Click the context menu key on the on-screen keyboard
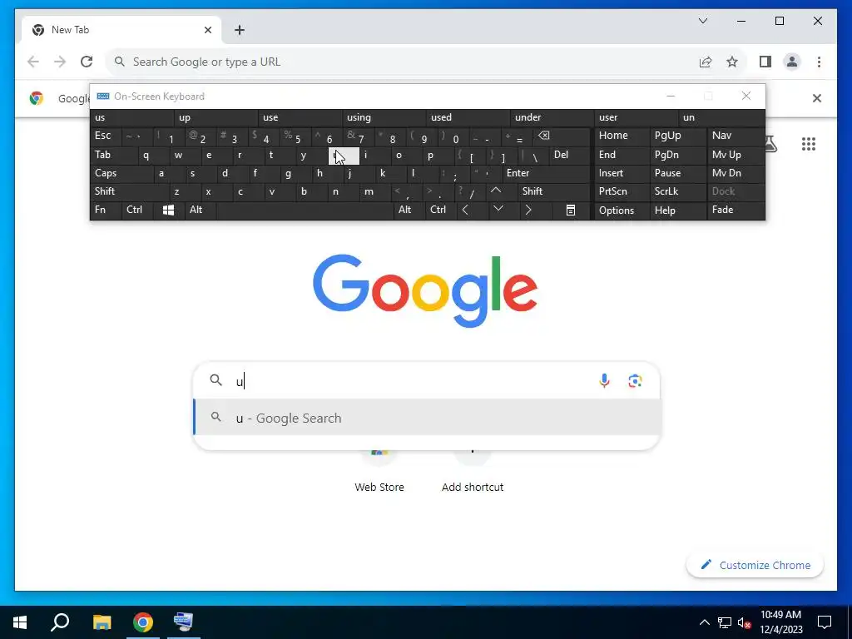 point(571,211)
